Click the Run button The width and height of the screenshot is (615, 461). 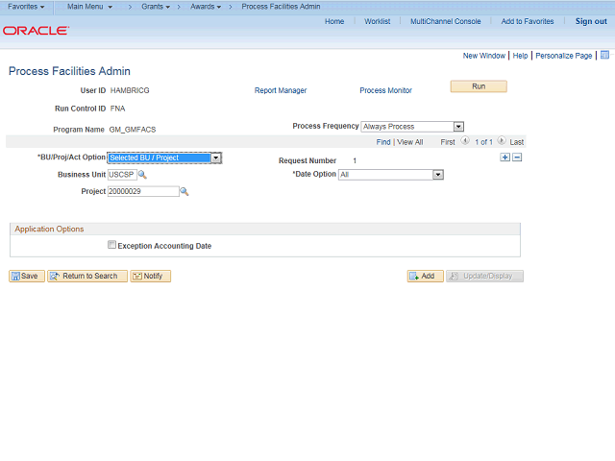[x=479, y=86]
